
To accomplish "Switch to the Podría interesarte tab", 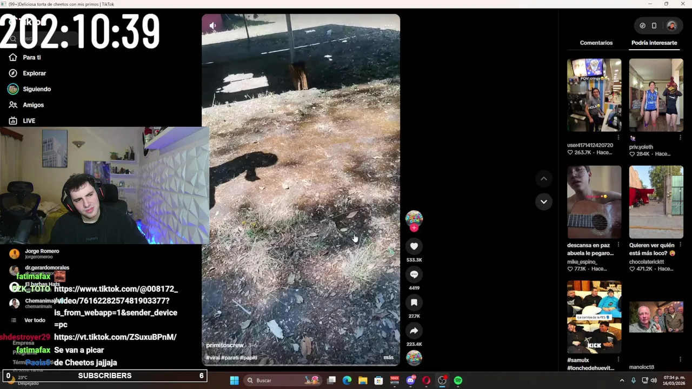I will pyautogui.click(x=654, y=43).
